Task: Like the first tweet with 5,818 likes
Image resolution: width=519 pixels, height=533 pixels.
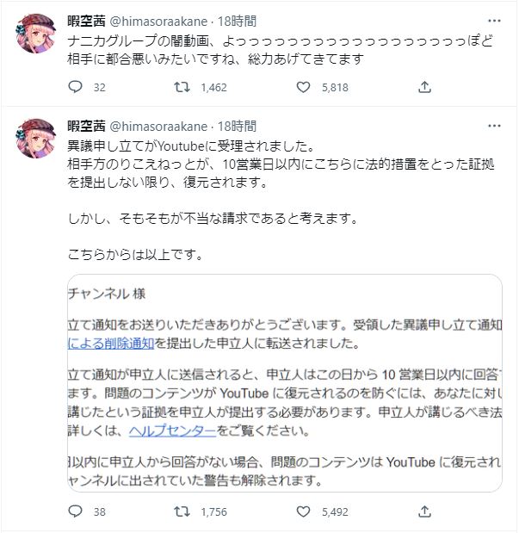Action: click(304, 86)
